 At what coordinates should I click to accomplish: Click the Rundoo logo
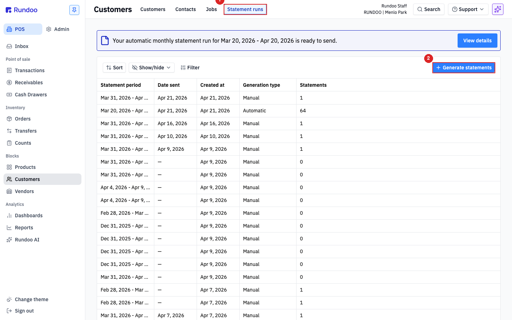(22, 10)
